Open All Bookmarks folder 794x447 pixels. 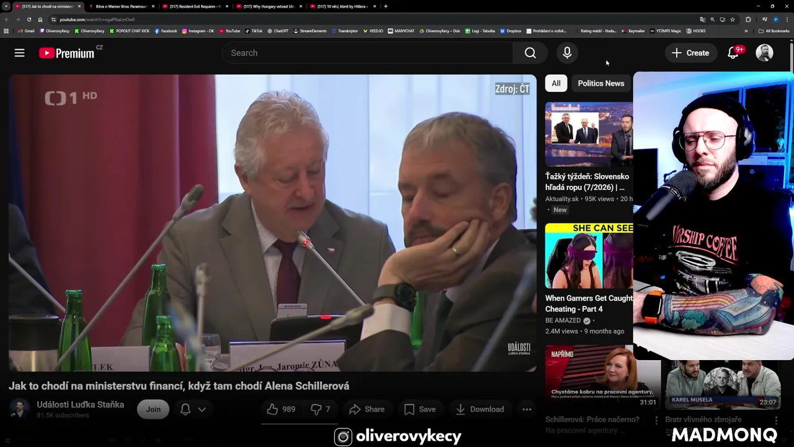pyautogui.click(x=774, y=31)
